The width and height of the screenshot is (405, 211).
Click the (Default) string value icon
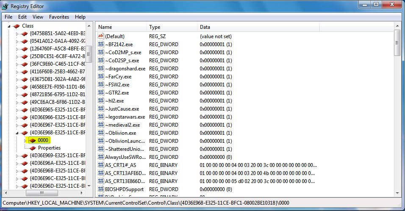coord(101,36)
